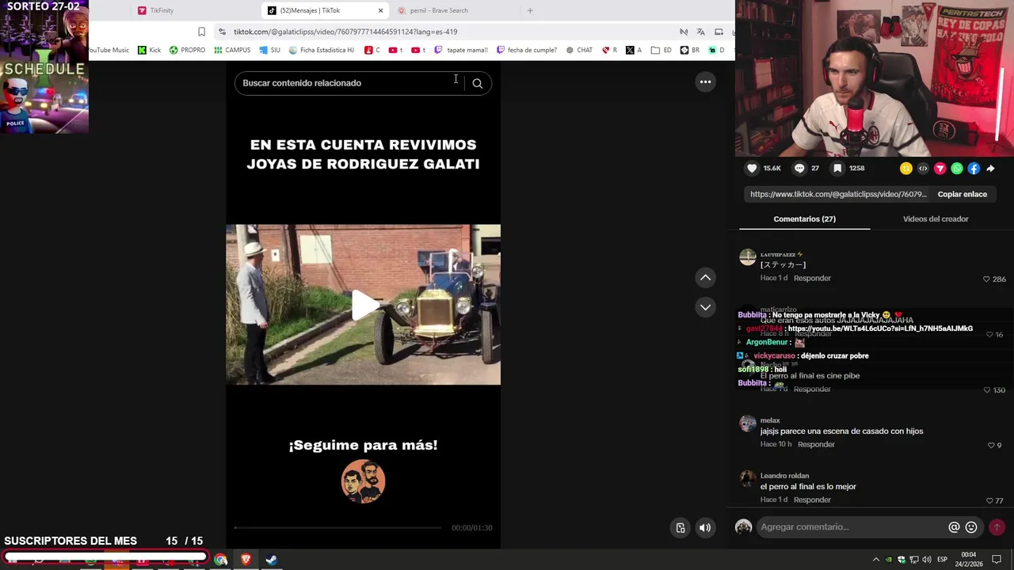Switch to the TikFinity browser tab

(x=162, y=10)
